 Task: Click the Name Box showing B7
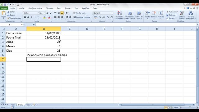[x=10, y=25]
